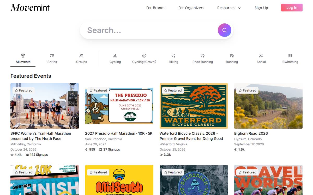Select the Cycling bicycle icon

pyautogui.click(x=115, y=56)
